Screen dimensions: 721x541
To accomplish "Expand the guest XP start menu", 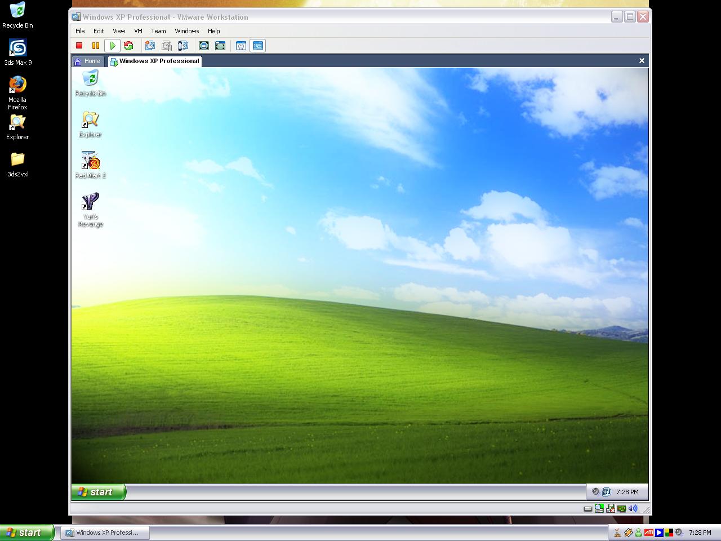I will coord(98,492).
